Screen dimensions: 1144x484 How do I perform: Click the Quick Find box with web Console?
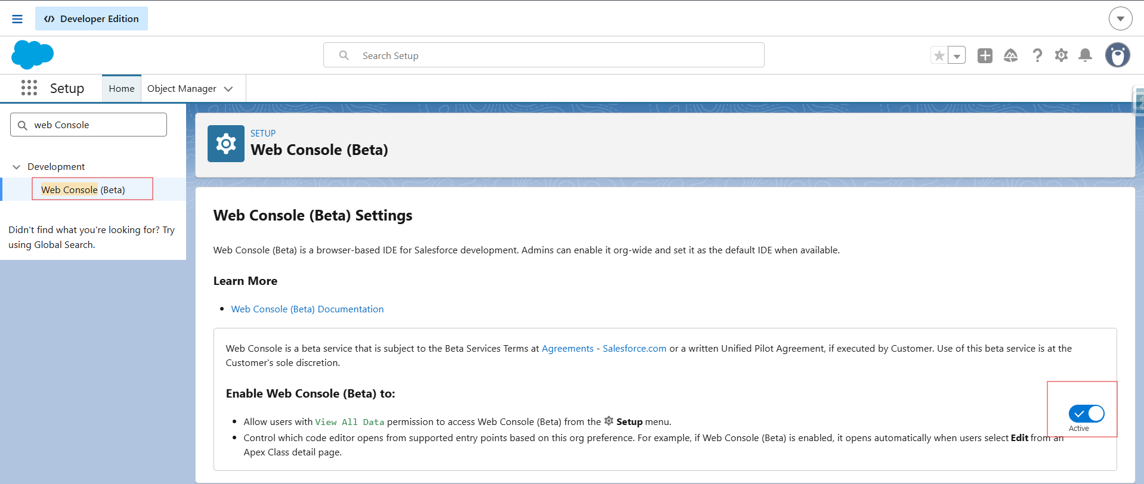(x=88, y=125)
